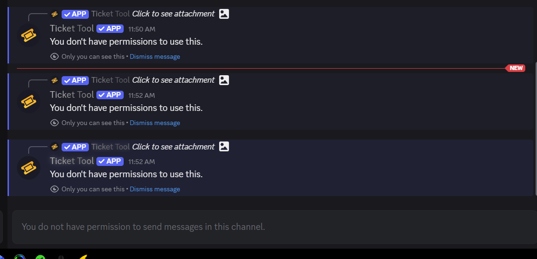The height and width of the screenshot is (259, 537).
Task: Open the attachment image icon in the bottom message
Action: (x=224, y=147)
